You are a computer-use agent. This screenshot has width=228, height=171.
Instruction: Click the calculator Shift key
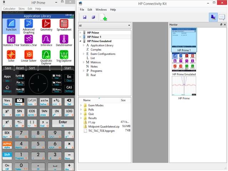click(x=7, y=156)
